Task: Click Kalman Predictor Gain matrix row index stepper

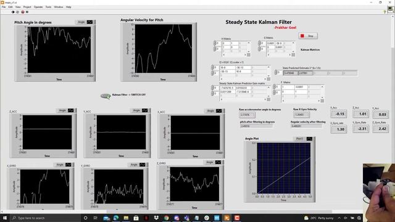Action: click(212, 88)
